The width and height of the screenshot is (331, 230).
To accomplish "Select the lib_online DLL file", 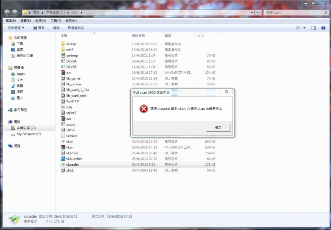I will point(73,84).
